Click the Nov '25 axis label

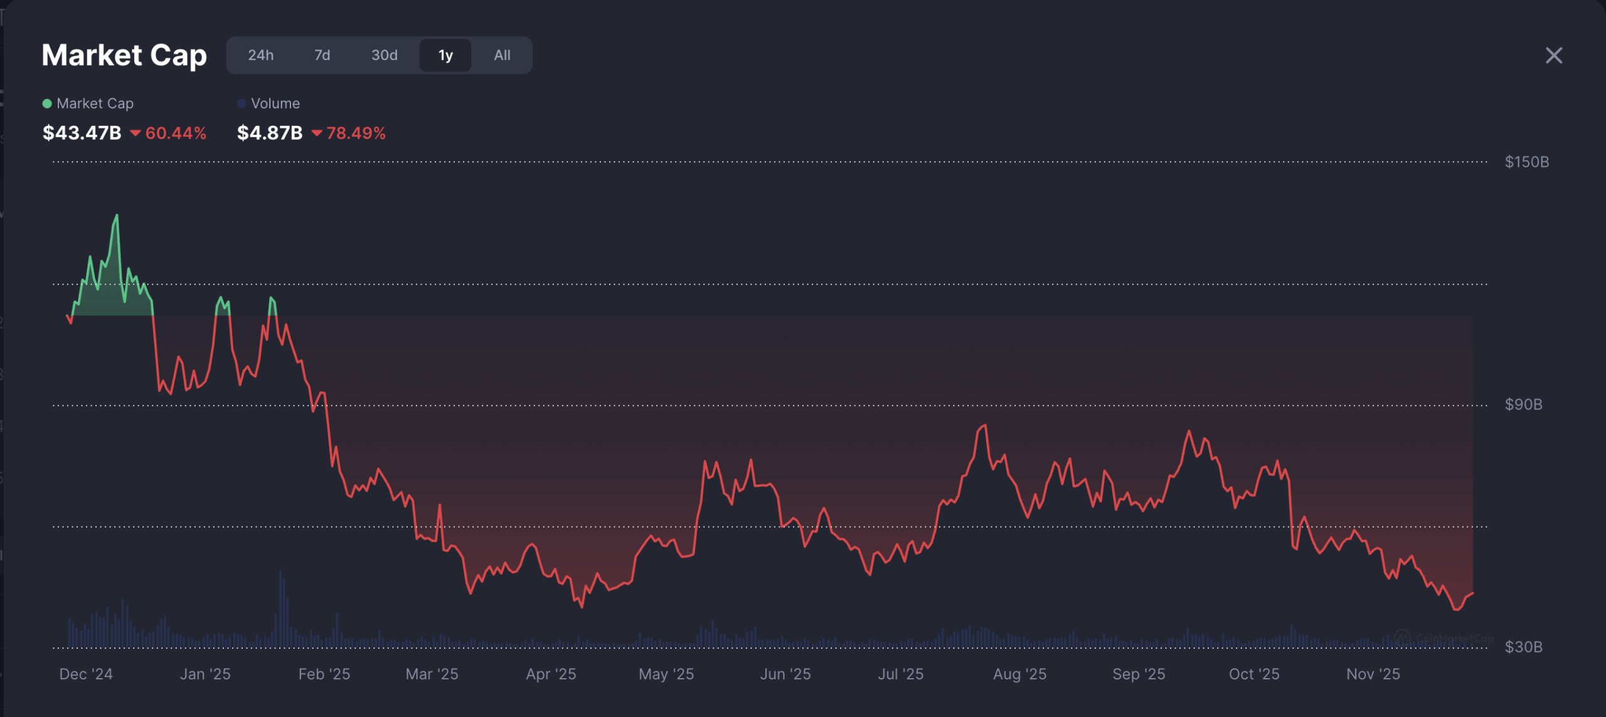pyautogui.click(x=1373, y=674)
